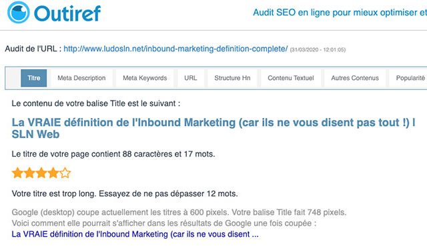427x246 pixels.
Task: Click the Audit SEO en ligne tagline
Action: (x=340, y=13)
